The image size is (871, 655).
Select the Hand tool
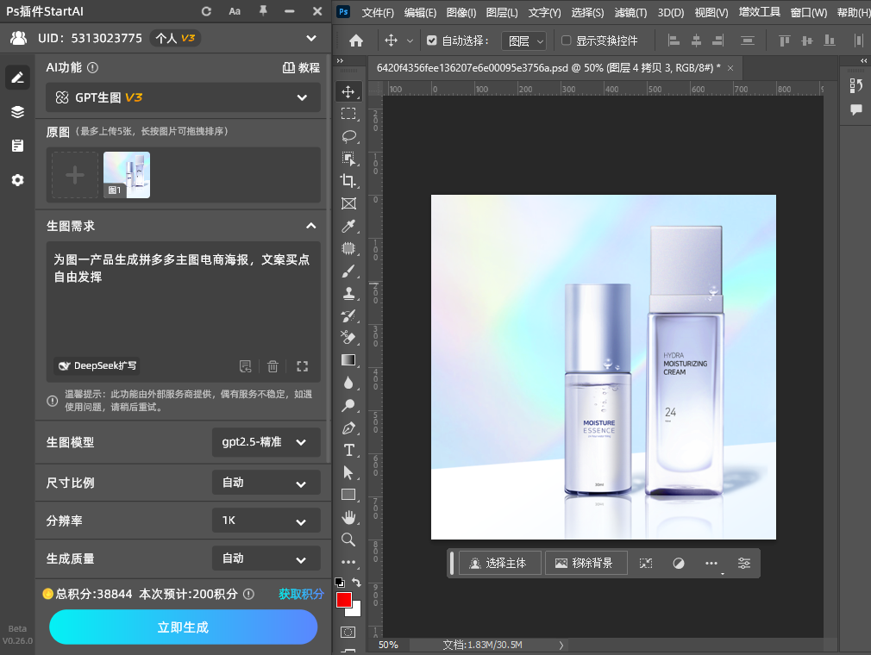348,517
